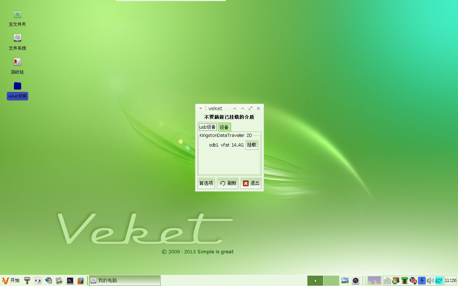Viewport: 458px width, 286px height.
Task: Shade the veket window with the up arrow
Action: point(235,108)
